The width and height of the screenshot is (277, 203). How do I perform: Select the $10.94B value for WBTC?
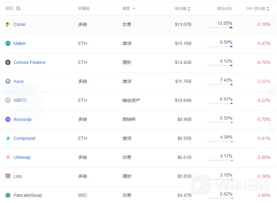(x=183, y=100)
